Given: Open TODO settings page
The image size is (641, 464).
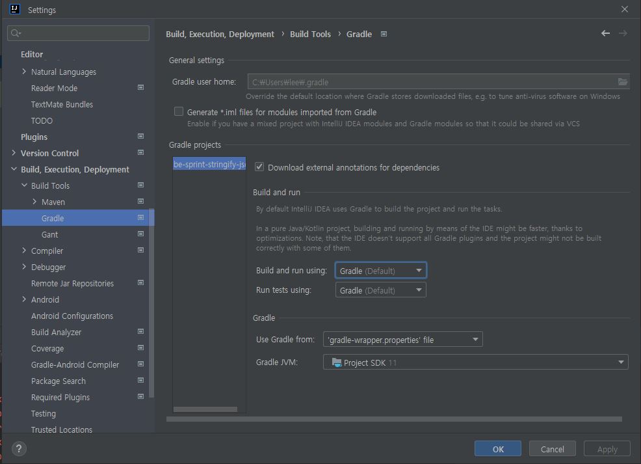Looking at the screenshot, I should click(x=42, y=120).
